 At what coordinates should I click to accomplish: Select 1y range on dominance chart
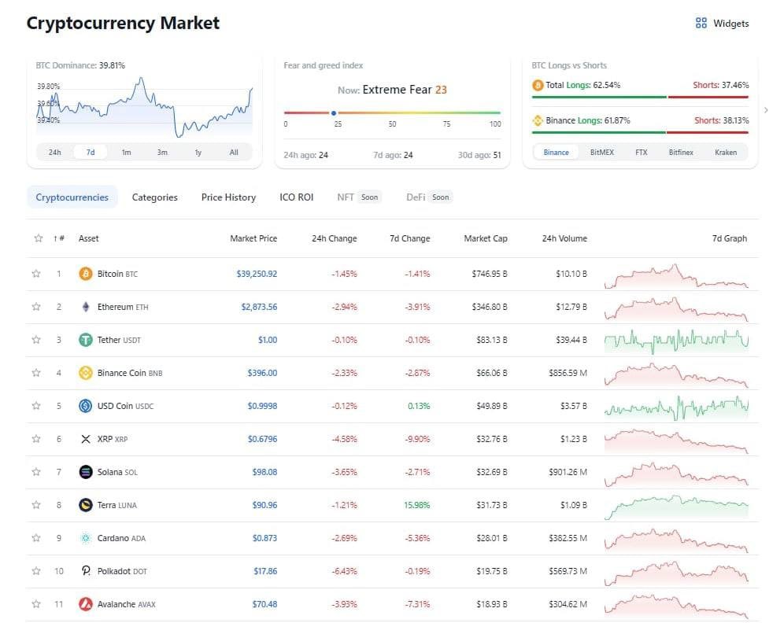pyautogui.click(x=198, y=153)
